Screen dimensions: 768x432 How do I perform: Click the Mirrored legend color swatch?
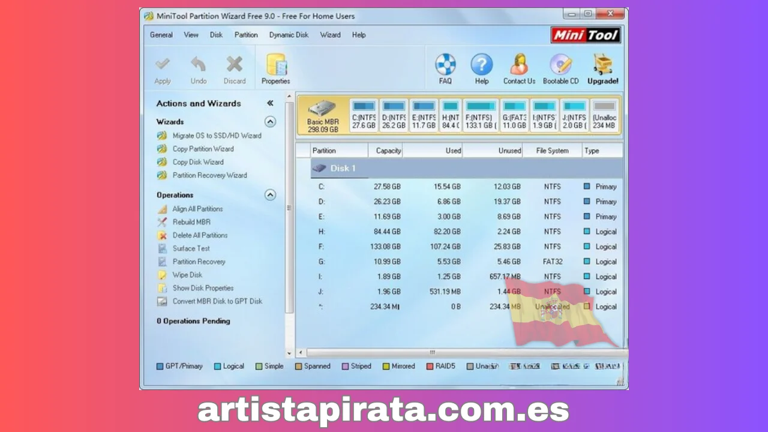[386, 366]
